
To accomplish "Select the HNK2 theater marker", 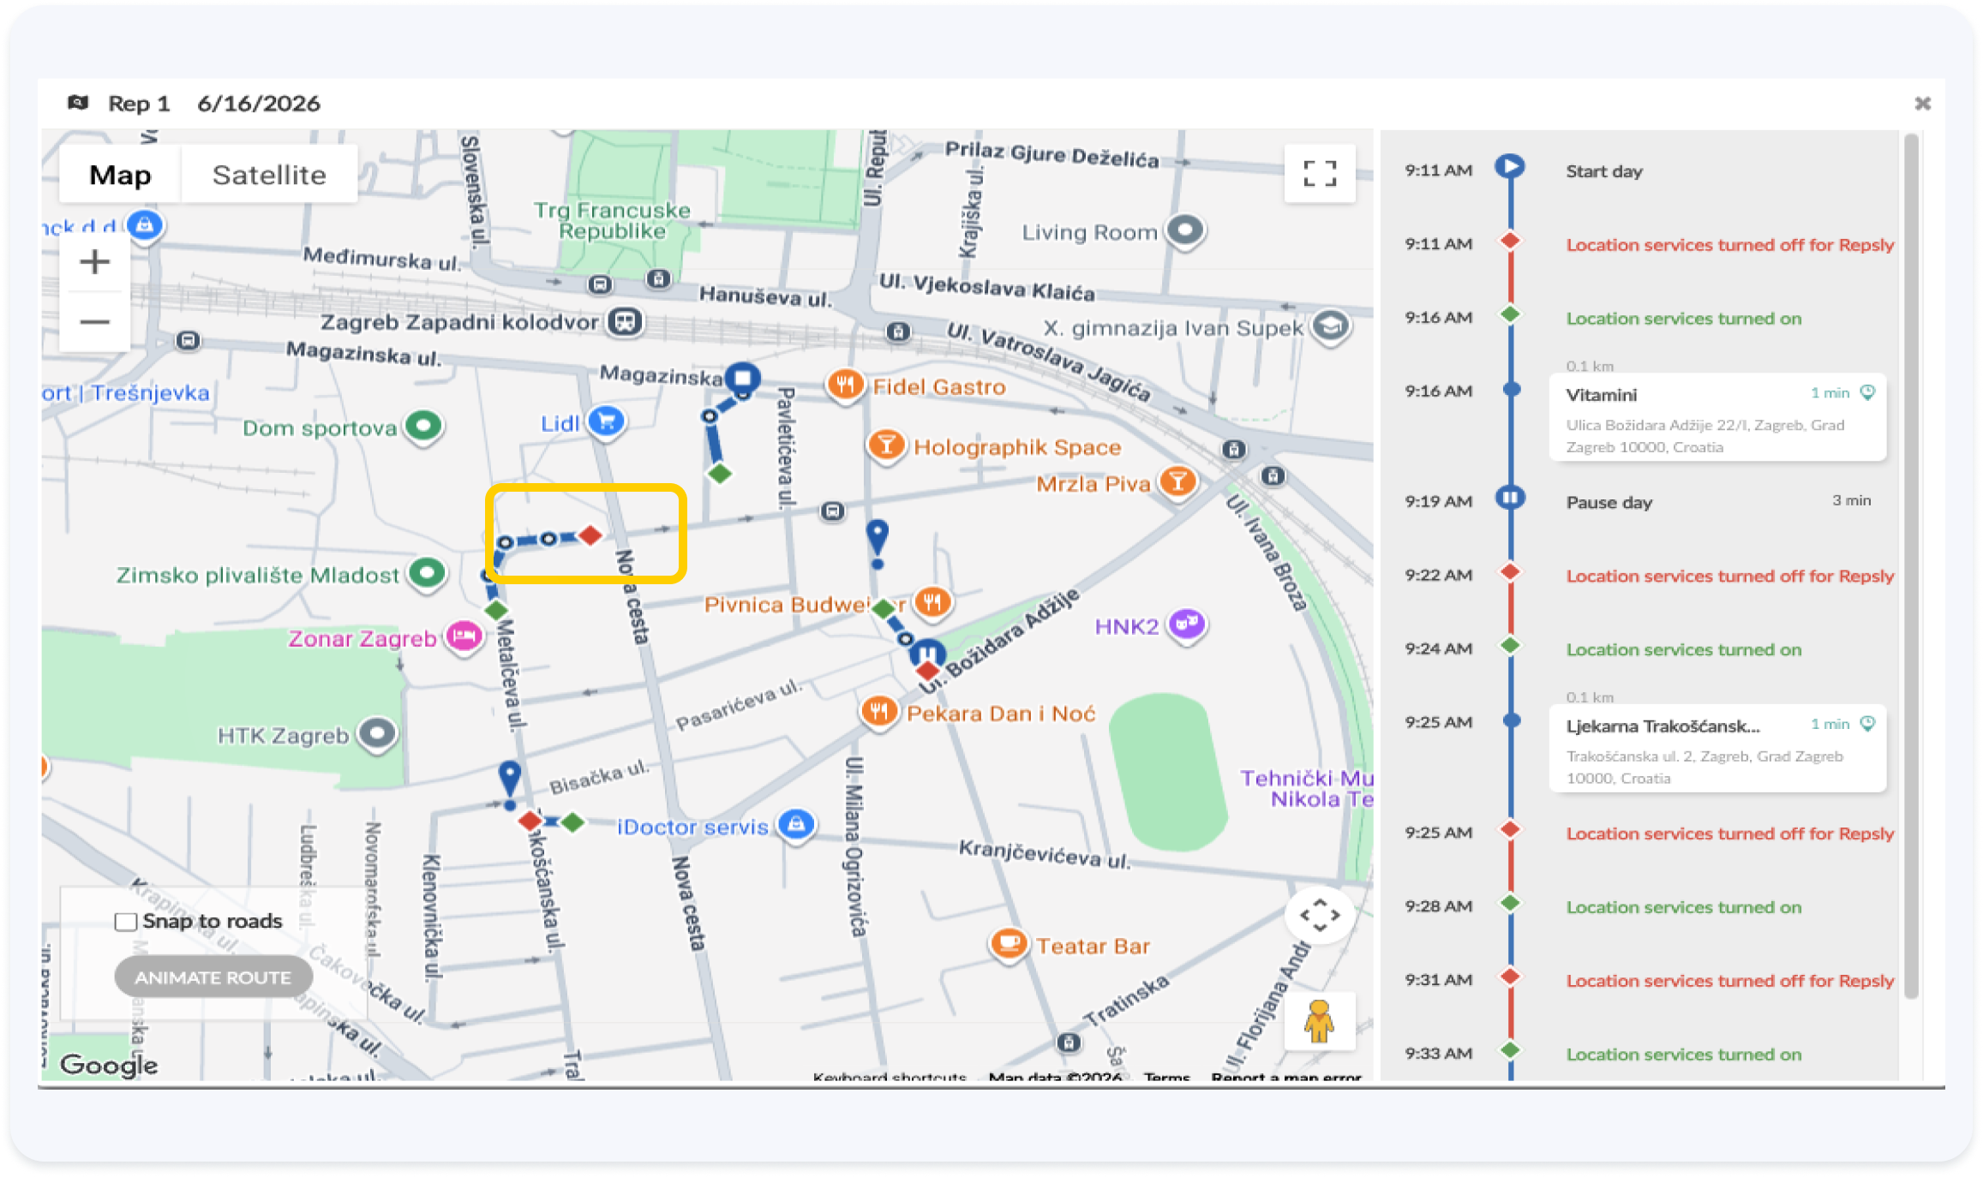I will point(1187,624).
